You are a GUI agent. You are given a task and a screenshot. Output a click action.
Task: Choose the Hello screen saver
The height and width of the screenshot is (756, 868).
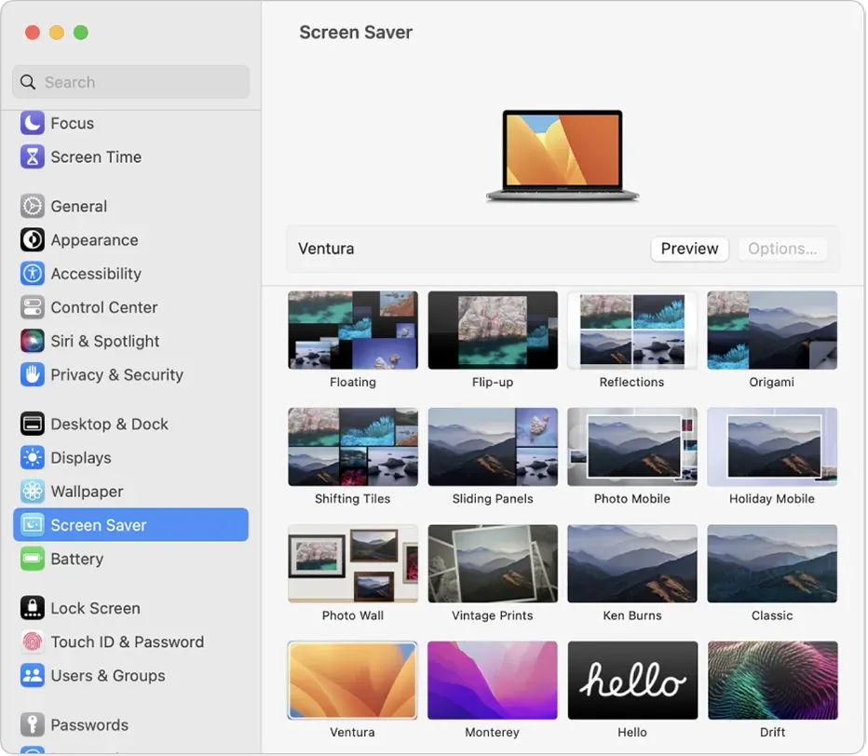[x=632, y=680]
